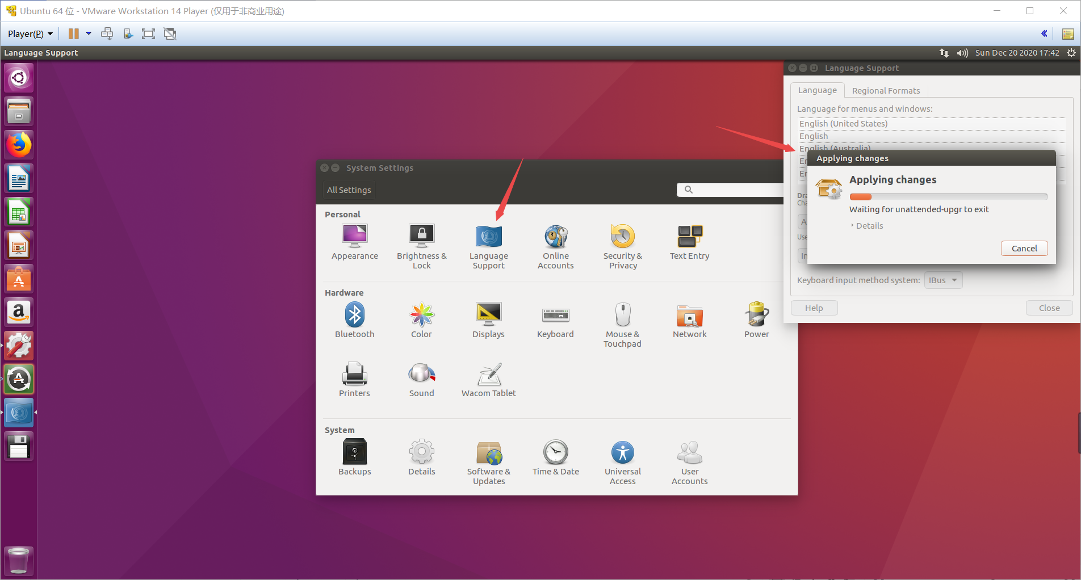This screenshot has height=580, width=1081.
Task: Open Color settings
Action: (421, 321)
